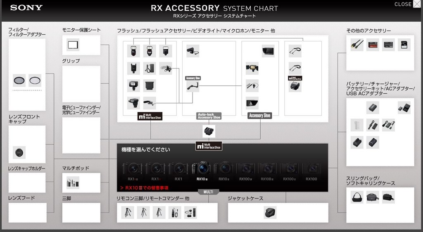Open the monitor protection sheet icon

click(73, 45)
